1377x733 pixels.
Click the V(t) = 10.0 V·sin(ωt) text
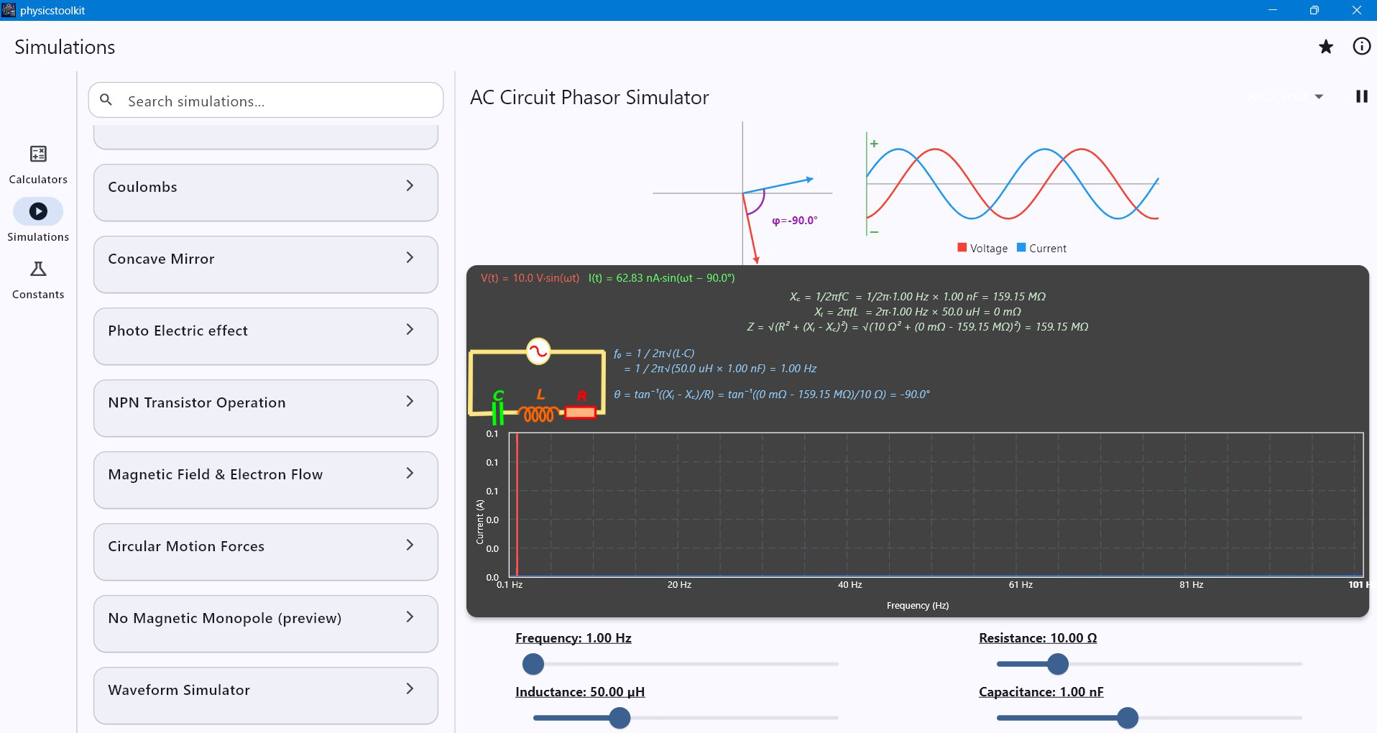coord(530,278)
